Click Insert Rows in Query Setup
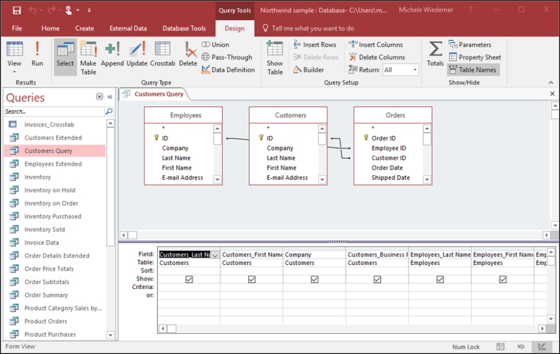The image size is (560, 354). [315, 45]
